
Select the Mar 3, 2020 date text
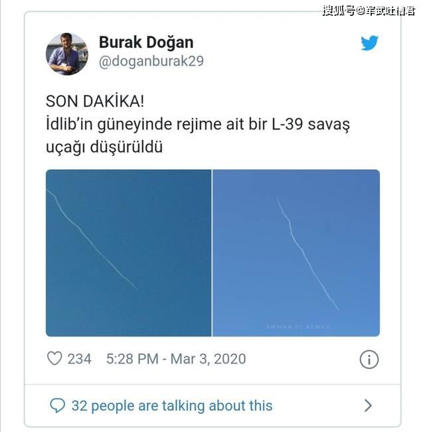point(208,359)
